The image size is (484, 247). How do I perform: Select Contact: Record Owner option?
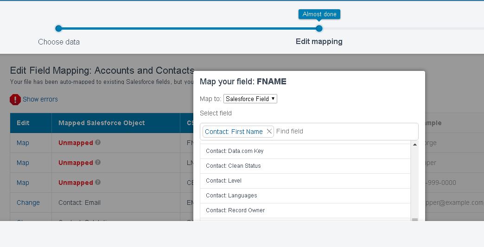(235, 210)
